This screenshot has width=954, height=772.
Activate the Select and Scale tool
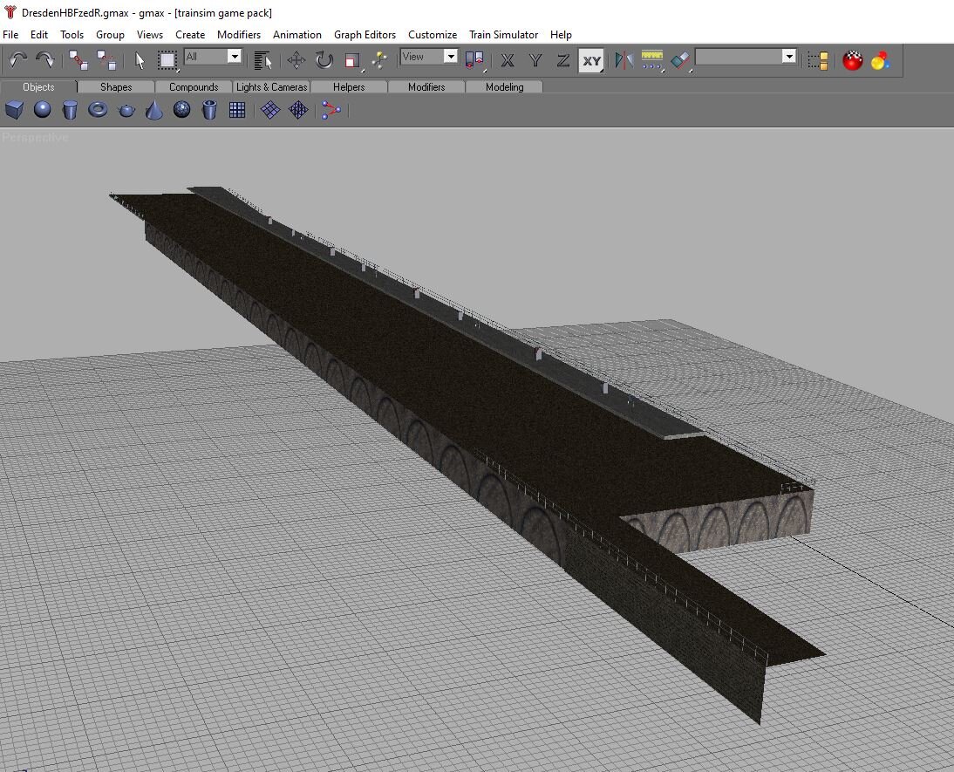click(x=352, y=60)
